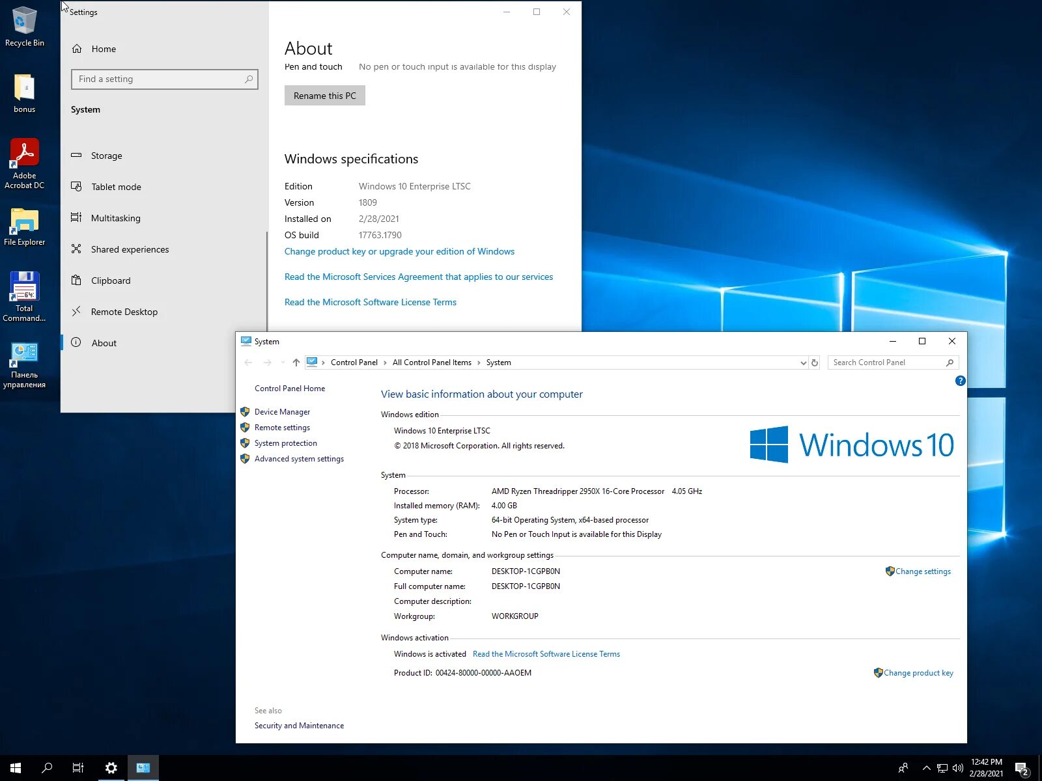Image resolution: width=1042 pixels, height=781 pixels.
Task: Open Change product key or upgrade edition link
Action: point(399,251)
